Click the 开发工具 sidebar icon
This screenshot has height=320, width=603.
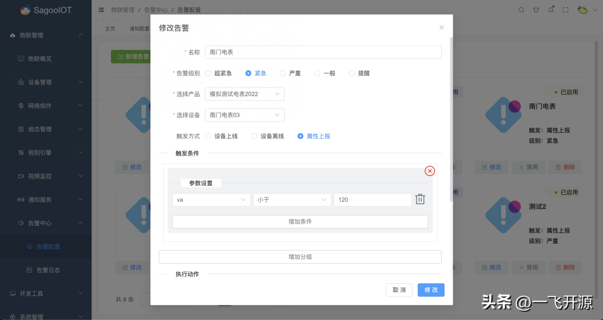click(x=13, y=293)
